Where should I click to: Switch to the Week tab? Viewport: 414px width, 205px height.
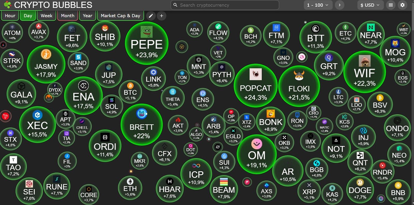point(47,16)
